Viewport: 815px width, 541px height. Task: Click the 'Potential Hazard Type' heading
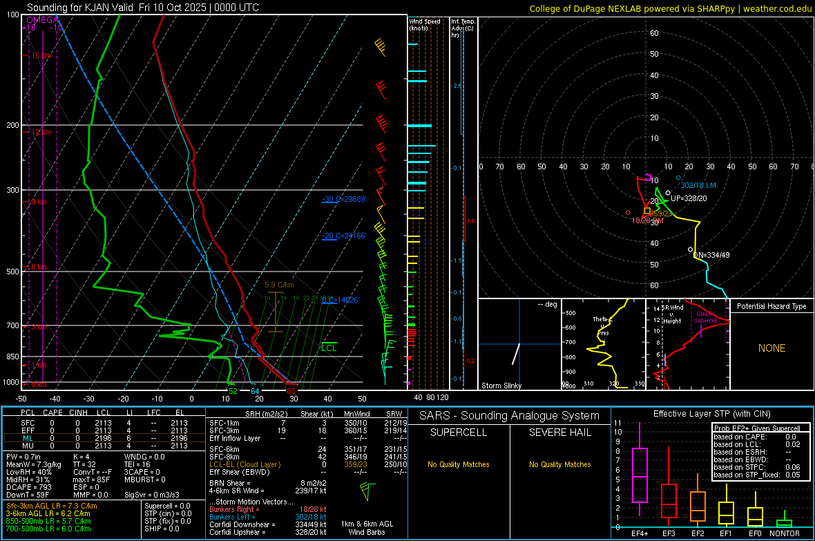coord(772,306)
